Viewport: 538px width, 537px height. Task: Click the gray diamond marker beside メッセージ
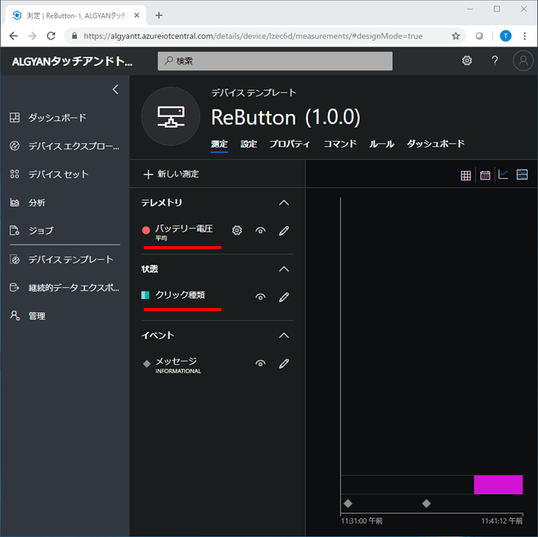point(147,364)
